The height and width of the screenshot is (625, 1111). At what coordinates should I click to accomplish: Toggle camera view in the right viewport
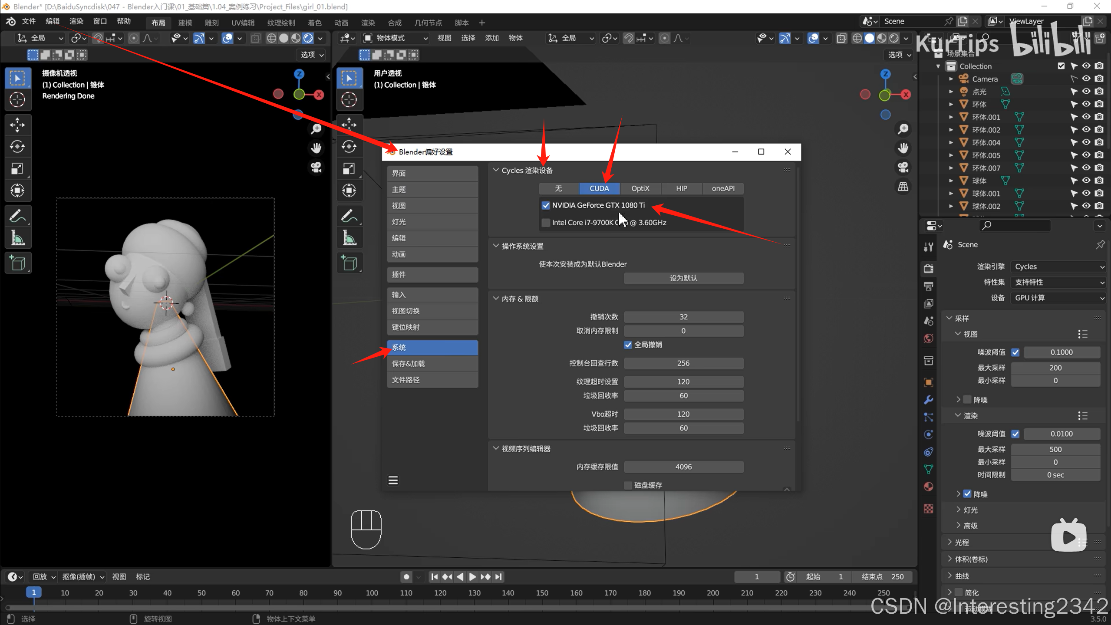point(903,168)
